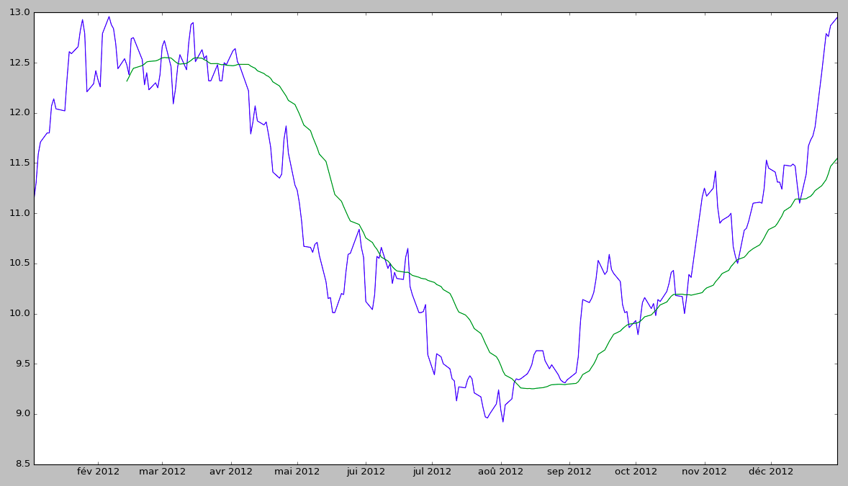Click the 'aoû 2012' x-axis label

501,472
